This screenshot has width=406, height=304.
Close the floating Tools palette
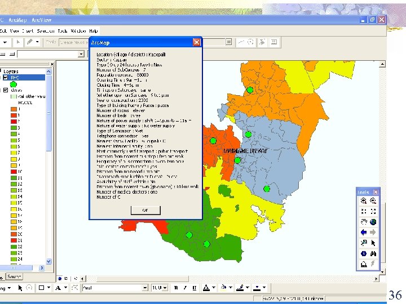click(x=376, y=192)
